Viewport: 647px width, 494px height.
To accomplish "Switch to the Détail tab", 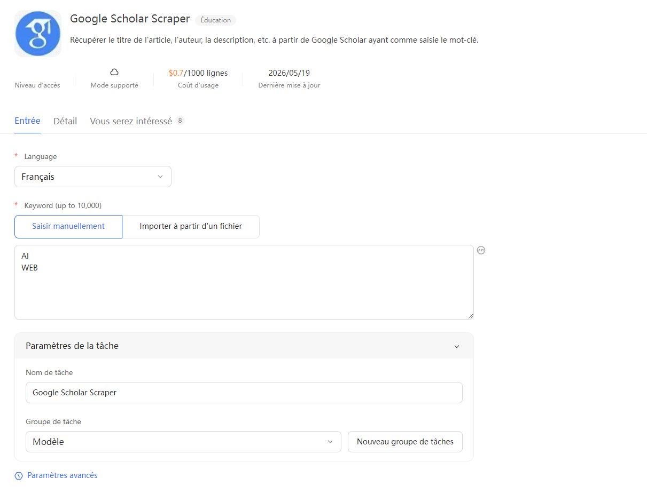I will (x=65, y=121).
